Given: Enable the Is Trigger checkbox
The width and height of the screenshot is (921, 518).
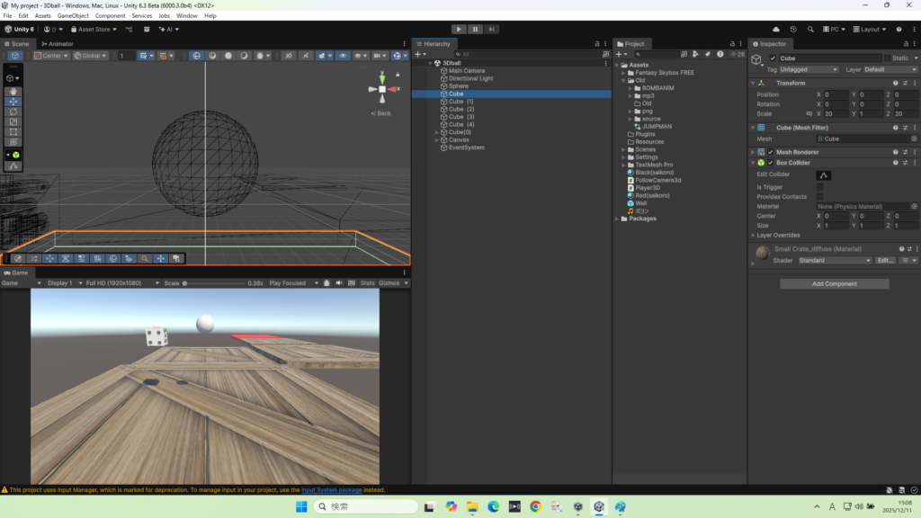Looking at the screenshot, I should pos(820,186).
